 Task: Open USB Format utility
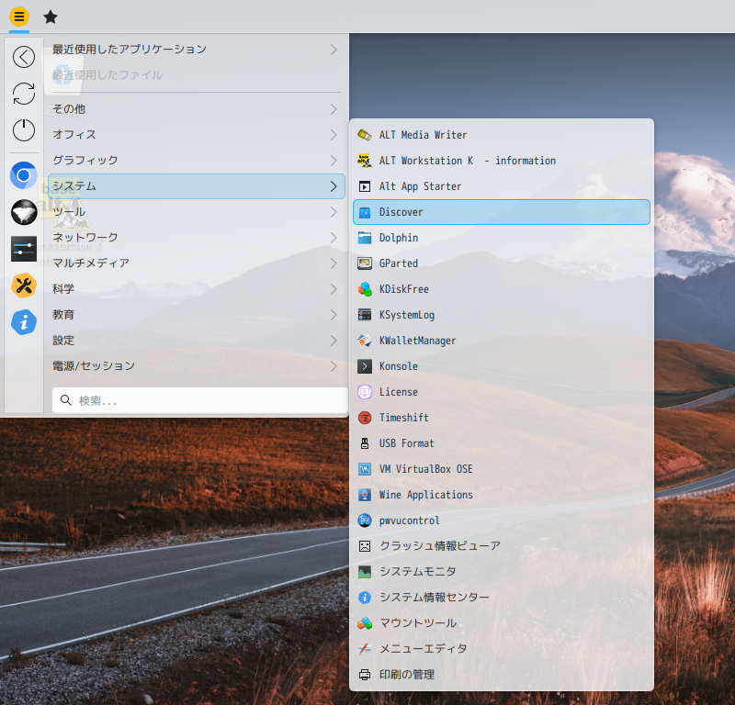[x=502, y=443]
